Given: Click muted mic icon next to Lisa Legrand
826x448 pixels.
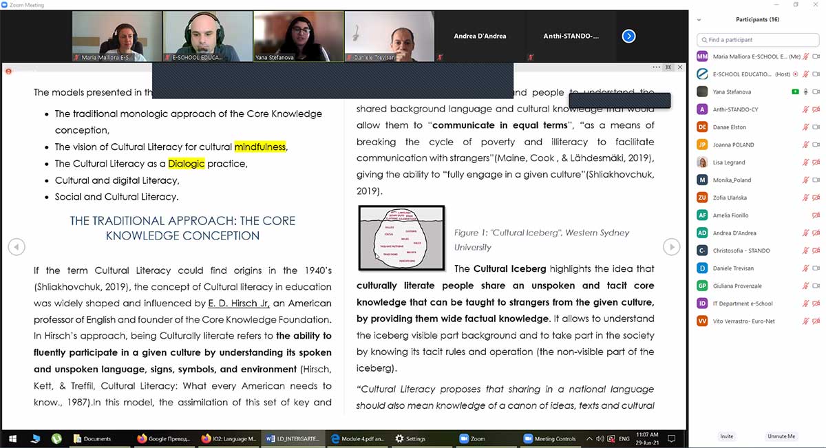Looking at the screenshot, I should click(x=805, y=162).
